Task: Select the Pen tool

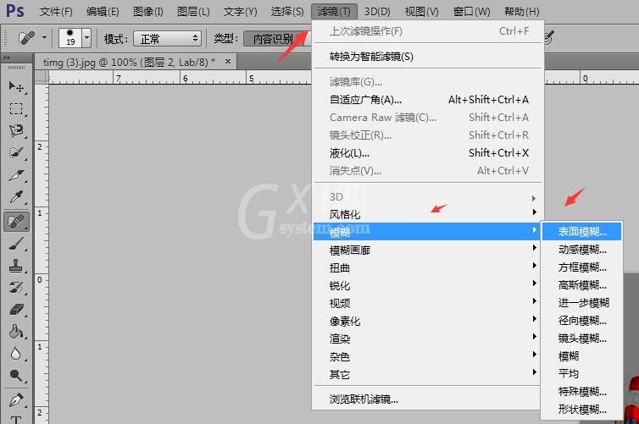Action: click(16, 400)
